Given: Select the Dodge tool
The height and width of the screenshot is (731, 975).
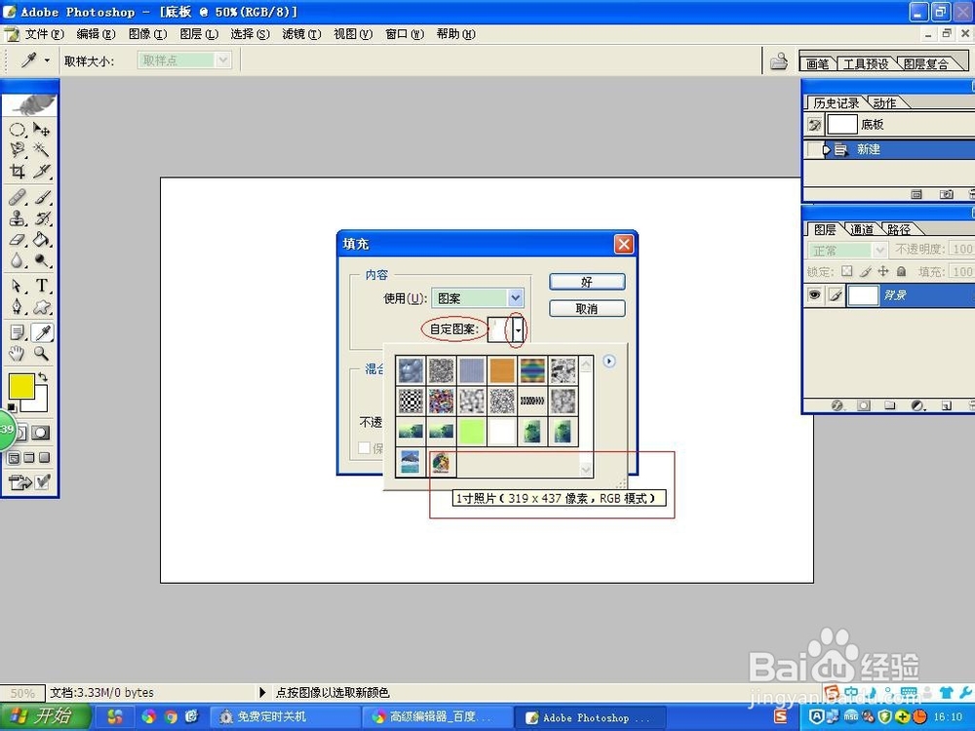Looking at the screenshot, I should point(41,260).
